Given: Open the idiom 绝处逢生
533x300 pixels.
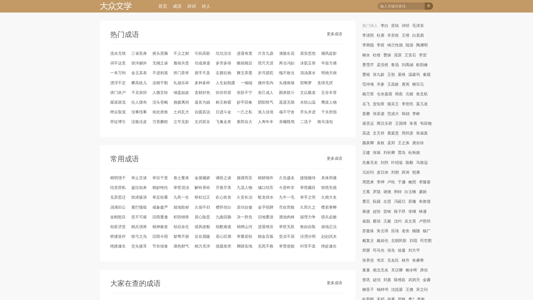Looking at the screenshot, I should click(x=329, y=246).
